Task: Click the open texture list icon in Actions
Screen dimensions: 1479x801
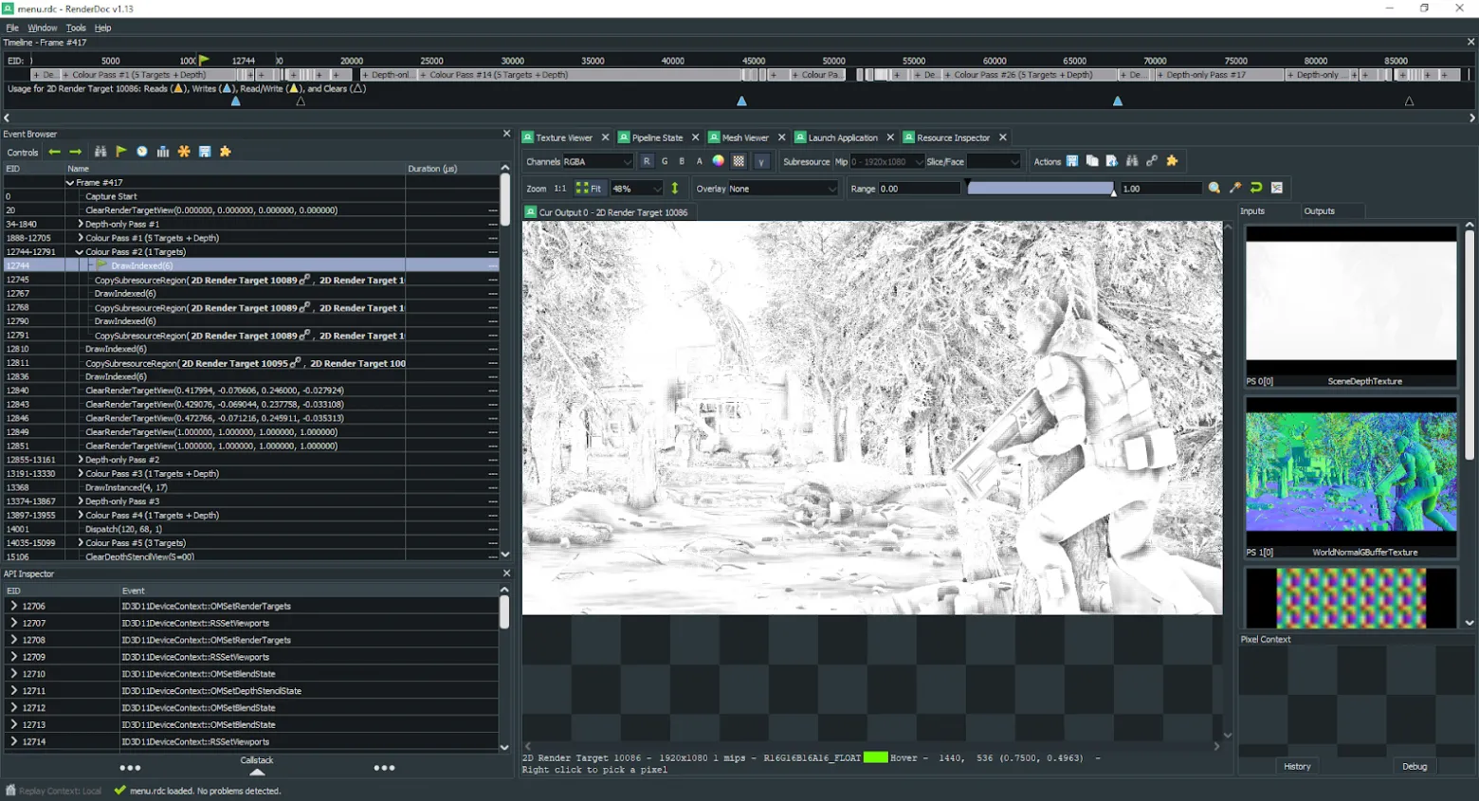Action: coord(1112,161)
